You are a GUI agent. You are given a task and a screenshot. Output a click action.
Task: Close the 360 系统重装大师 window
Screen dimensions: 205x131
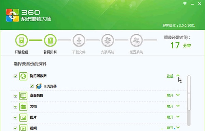tap(200, 4)
